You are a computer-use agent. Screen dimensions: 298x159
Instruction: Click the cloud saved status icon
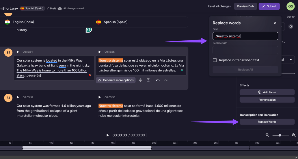pyautogui.click(x=60, y=8)
